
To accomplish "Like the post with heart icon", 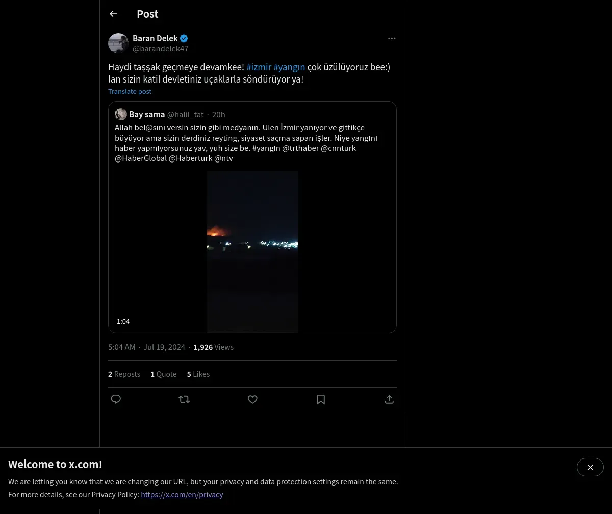I will click(252, 399).
